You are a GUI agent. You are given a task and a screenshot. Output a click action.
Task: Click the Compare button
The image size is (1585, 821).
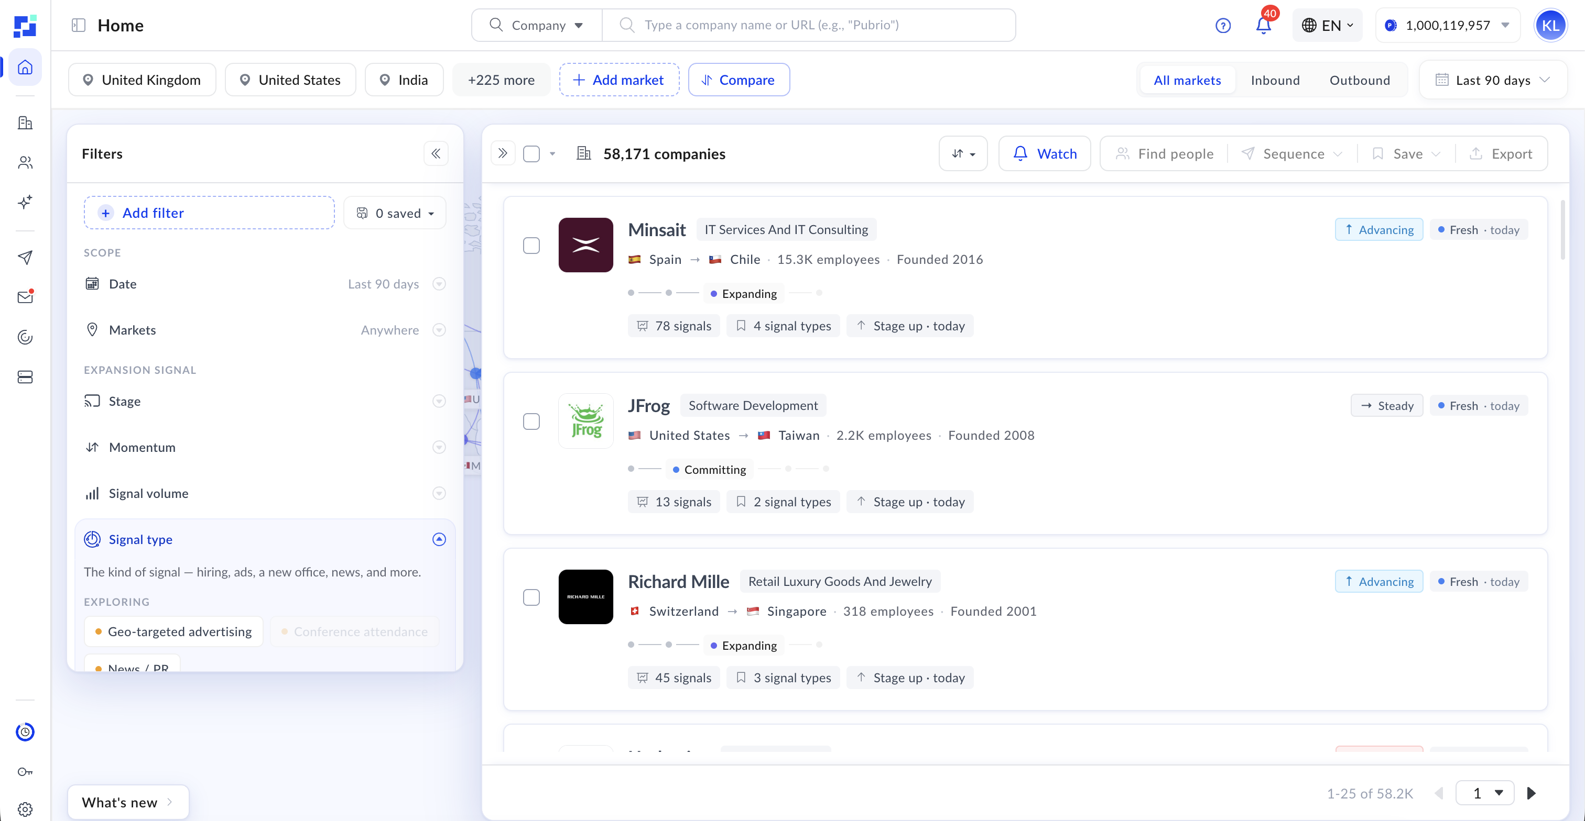coord(739,80)
